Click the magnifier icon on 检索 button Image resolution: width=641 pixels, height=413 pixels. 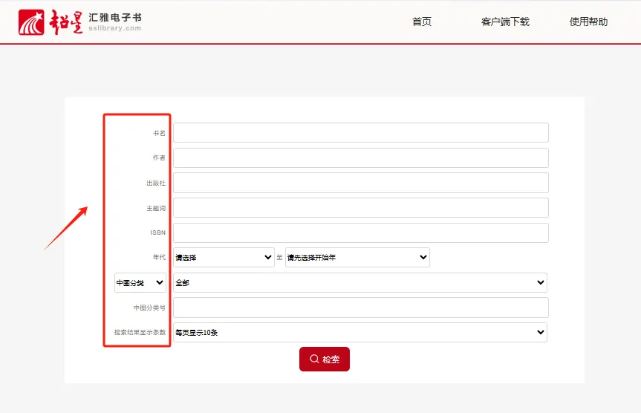click(314, 359)
